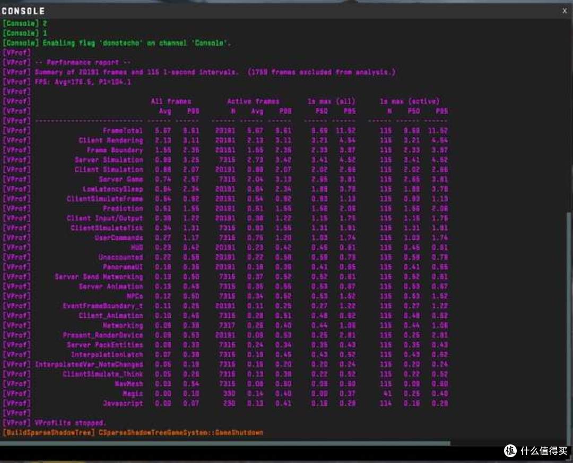Click the 'UserCommands' row label

119,238
